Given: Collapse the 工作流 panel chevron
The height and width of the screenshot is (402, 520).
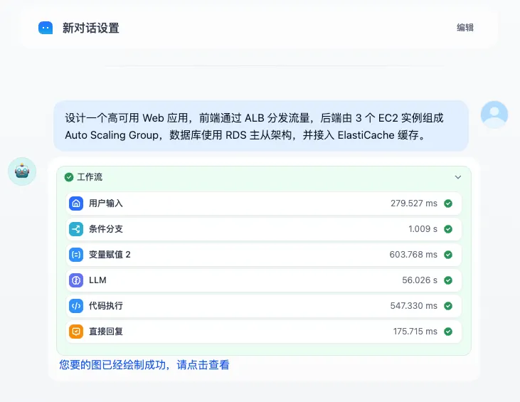Looking at the screenshot, I should click(458, 177).
